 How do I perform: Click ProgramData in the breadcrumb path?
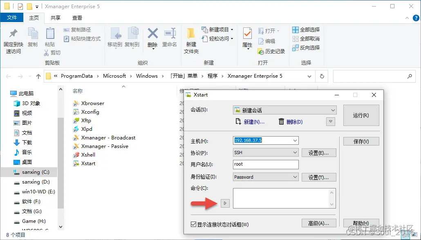click(76, 76)
